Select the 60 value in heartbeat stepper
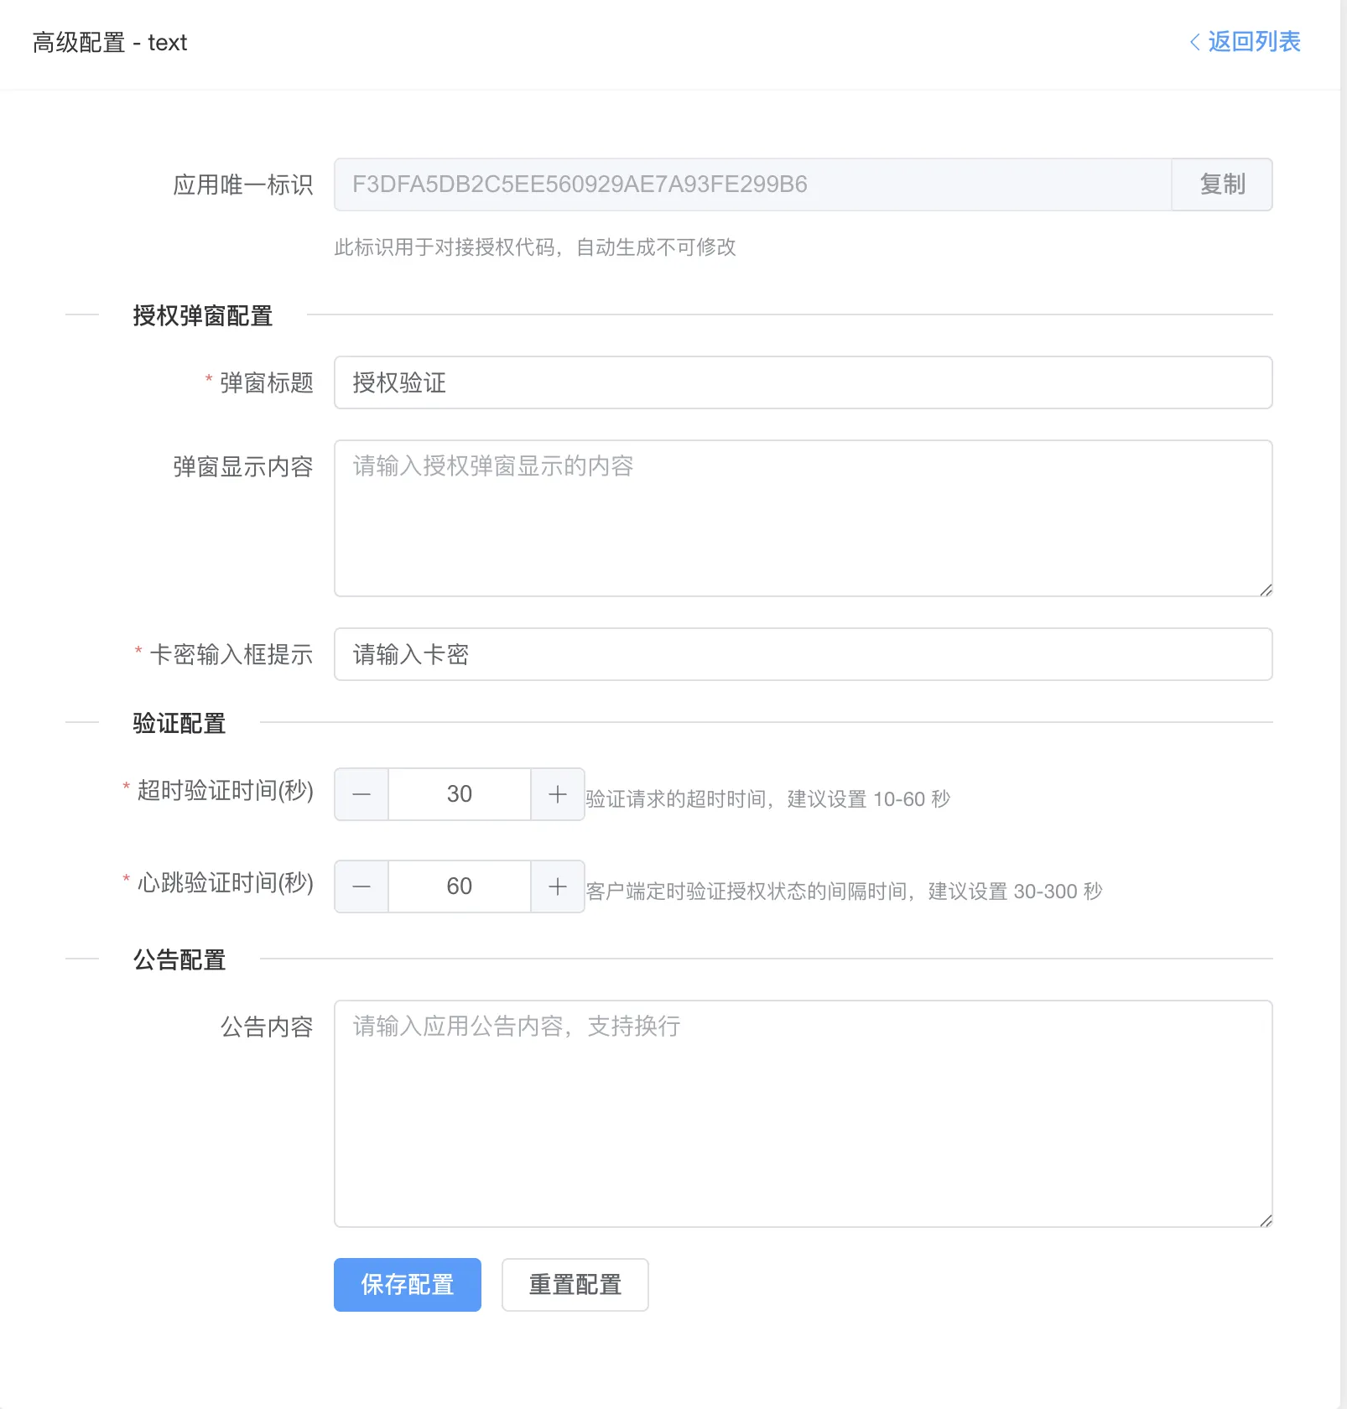The image size is (1347, 1409). click(459, 886)
